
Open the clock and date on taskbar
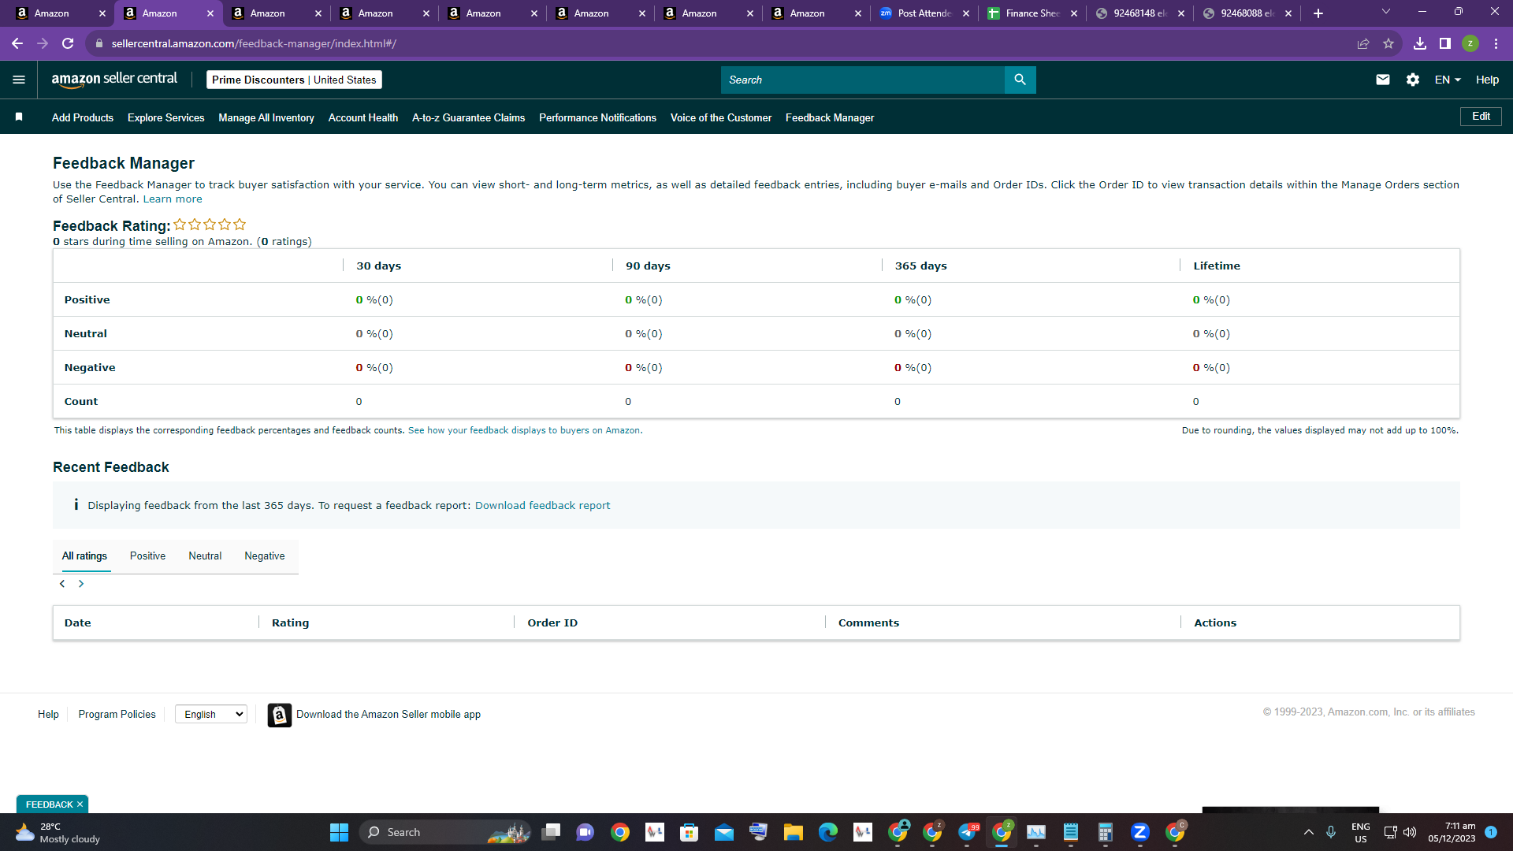[1452, 832]
